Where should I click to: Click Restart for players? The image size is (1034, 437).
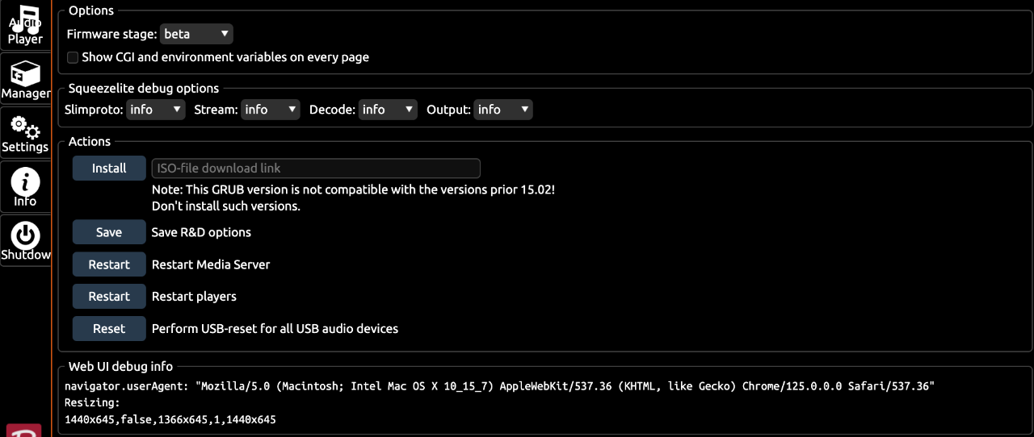[109, 297]
